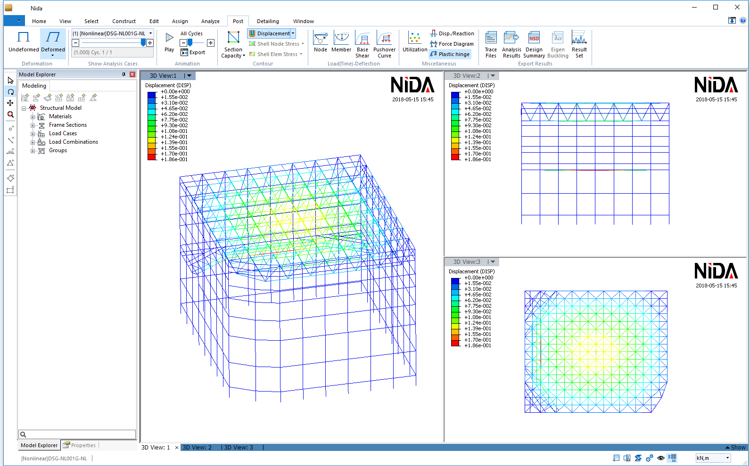
Task: Open Trace Files
Action: tap(491, 45)
